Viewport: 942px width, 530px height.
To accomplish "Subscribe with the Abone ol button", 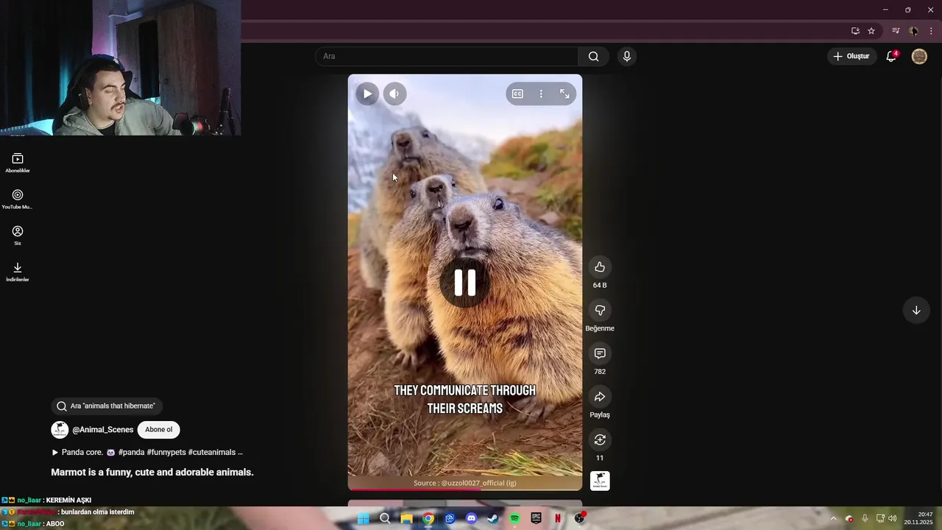I will 158,430.
